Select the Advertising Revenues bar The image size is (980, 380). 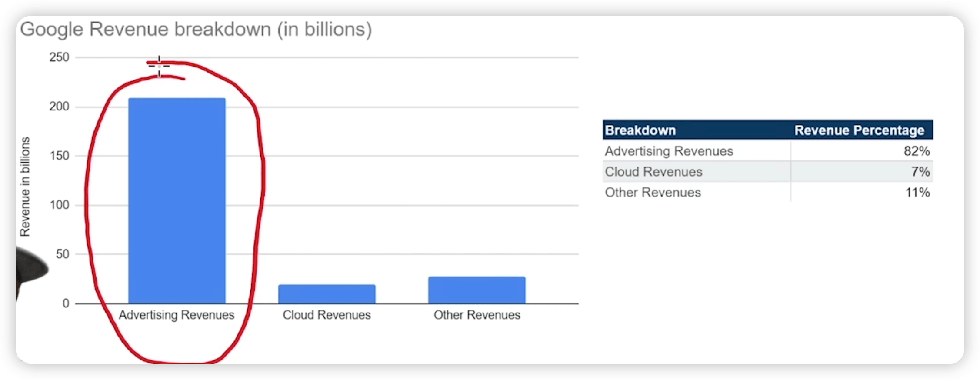click(177, 200)
